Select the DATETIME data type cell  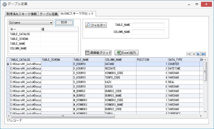[184, 69]
